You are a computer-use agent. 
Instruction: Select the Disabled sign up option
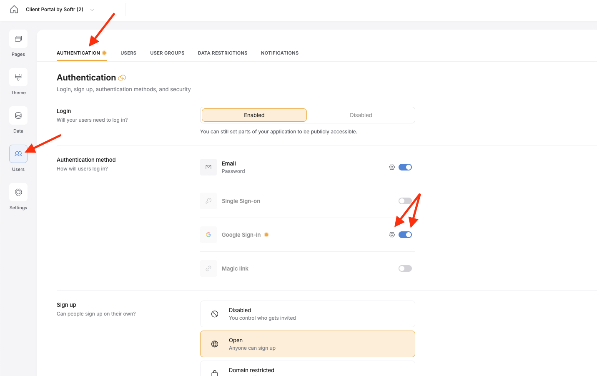click(x=307, y=313)
